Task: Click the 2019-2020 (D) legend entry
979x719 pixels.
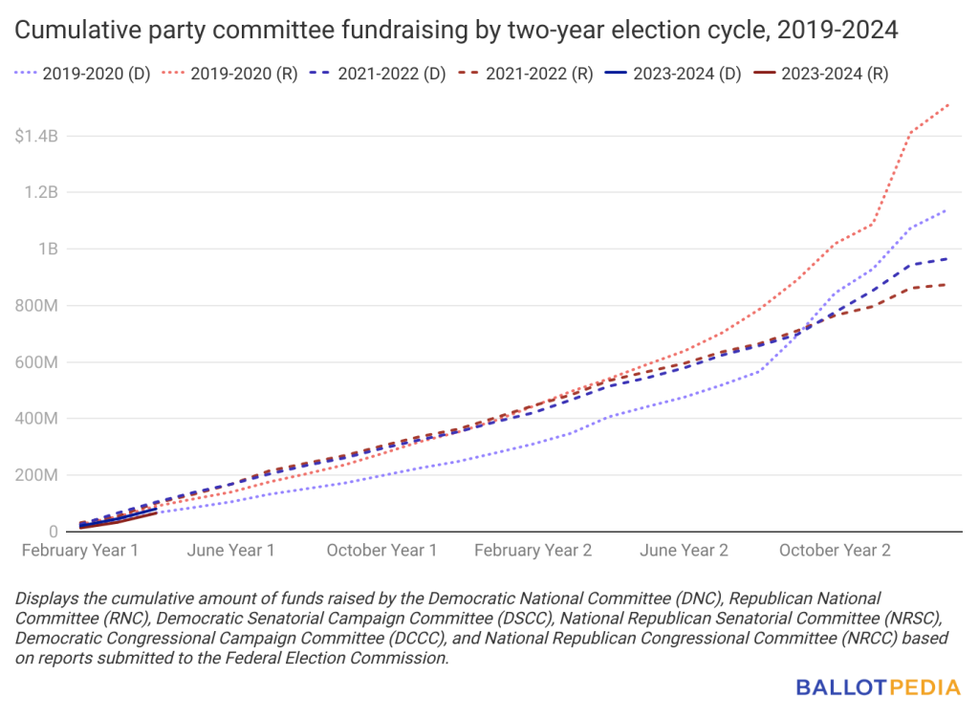Action: [82, 74]
